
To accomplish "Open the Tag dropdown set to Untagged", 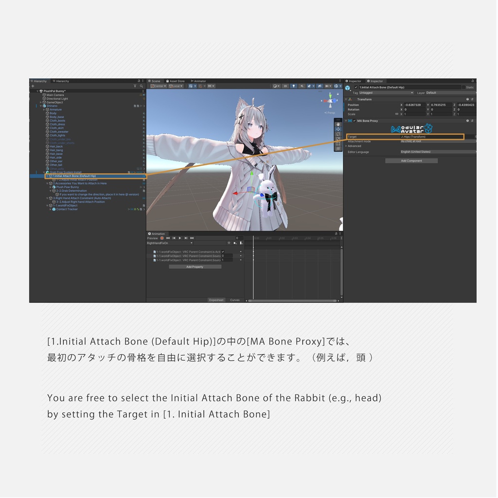I will pos(384,93).
